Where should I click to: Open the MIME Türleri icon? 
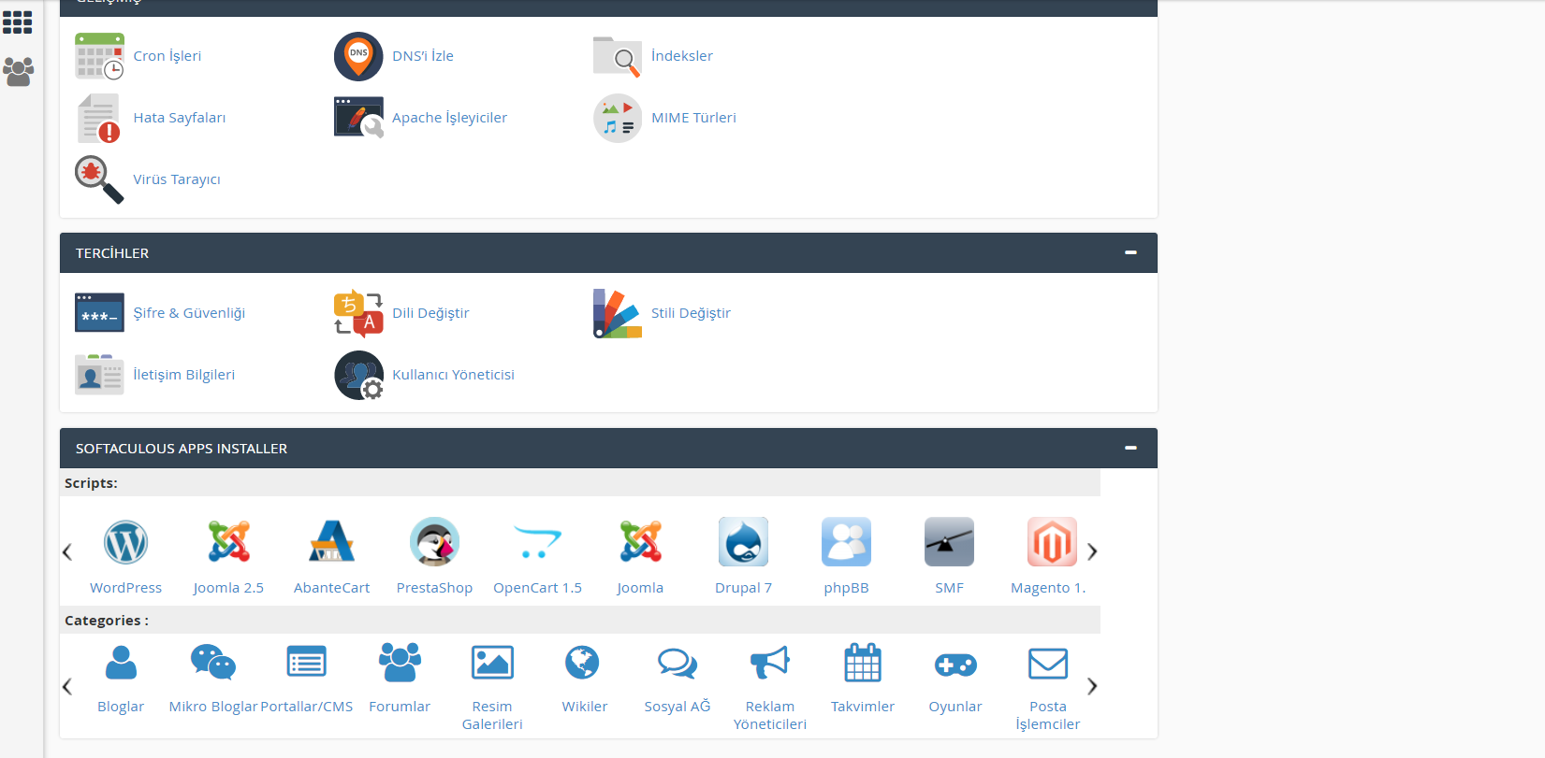click(618, 118)
